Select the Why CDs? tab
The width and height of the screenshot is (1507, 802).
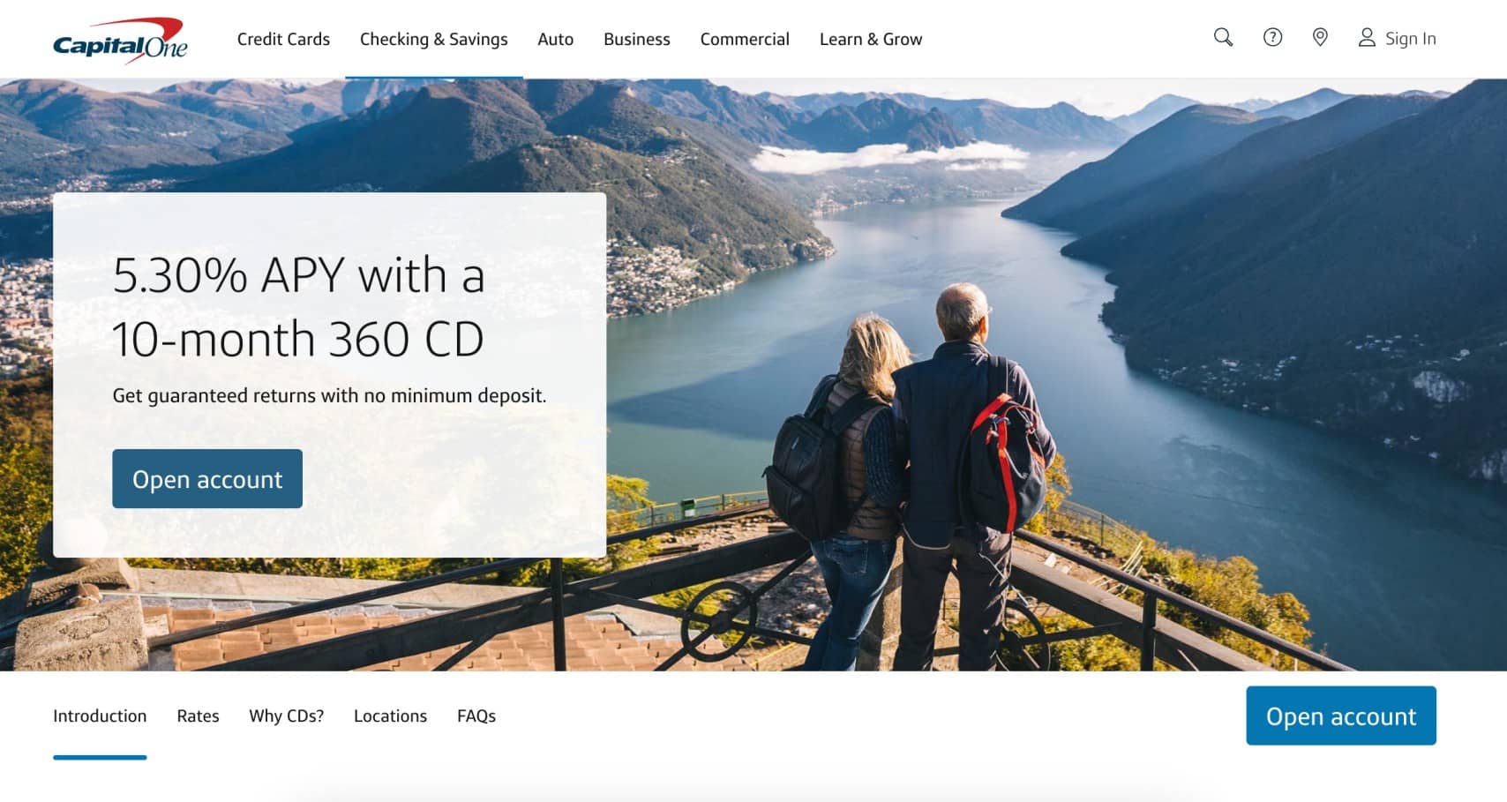point(287,716)
